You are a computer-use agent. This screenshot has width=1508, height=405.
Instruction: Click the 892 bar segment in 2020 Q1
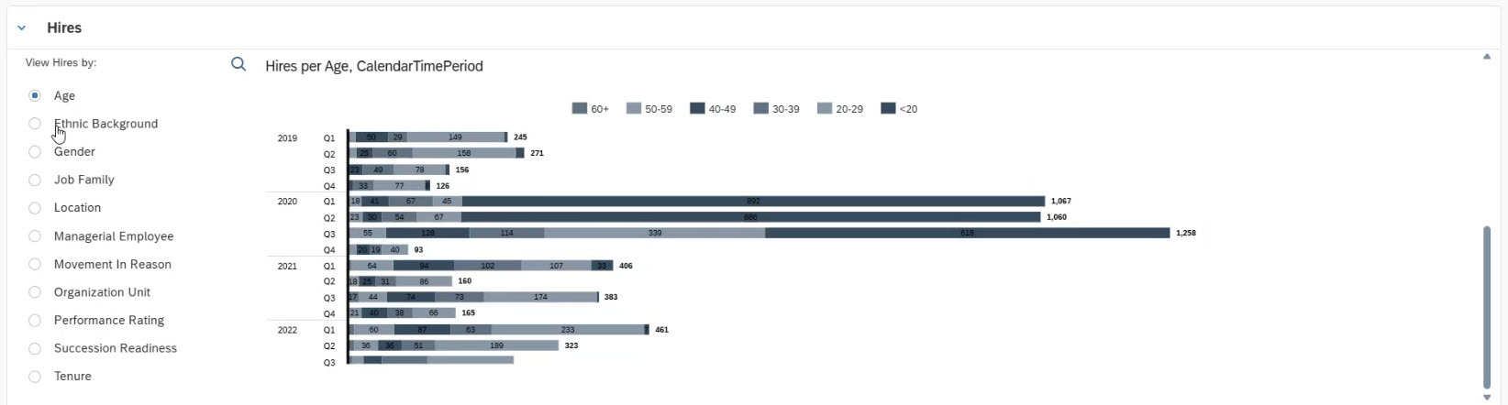tap(753, 202)
